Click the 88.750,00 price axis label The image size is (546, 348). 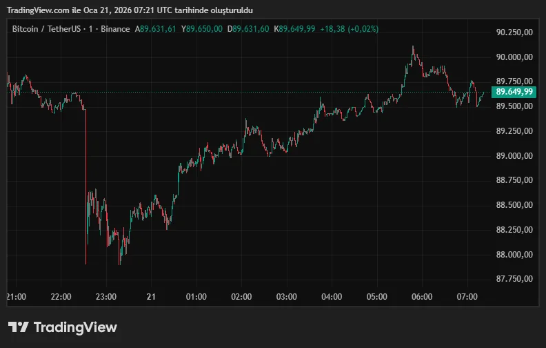(x=514, y=180)
